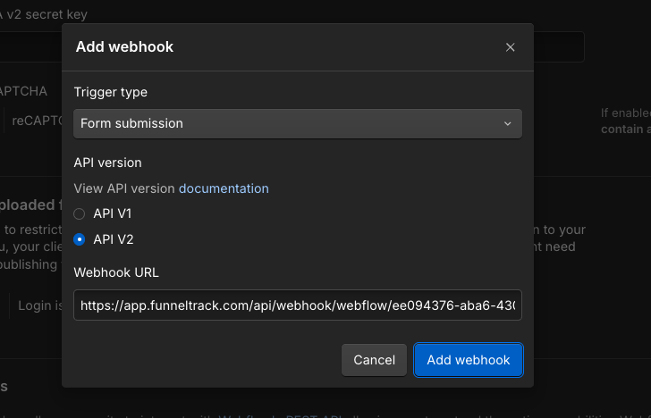Viewport: 651px width, 418px height.
Task: Click the Webhook URL label
Action: (116, 272)
